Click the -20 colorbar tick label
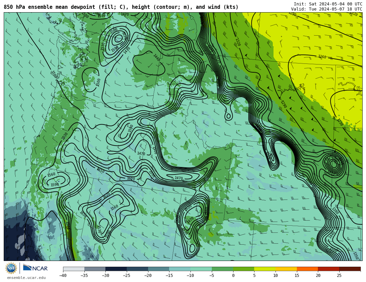This screenshot has height=282, width=366. pos(148,276)
